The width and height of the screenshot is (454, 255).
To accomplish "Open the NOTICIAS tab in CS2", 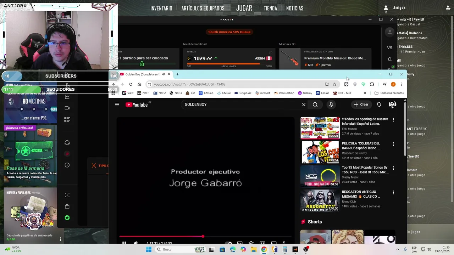I will pos(295,8).
